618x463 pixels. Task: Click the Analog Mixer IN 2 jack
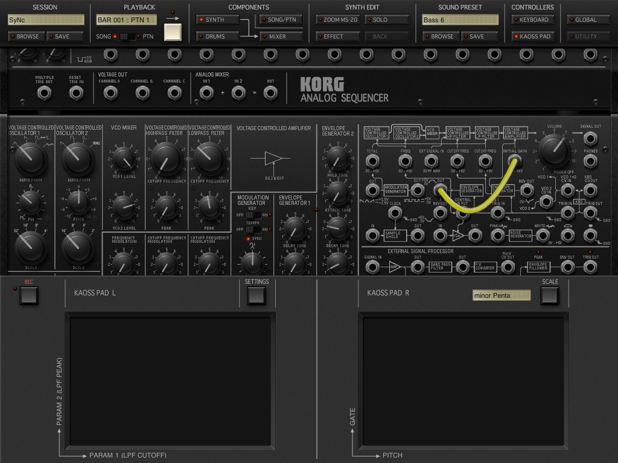click(238, 93)
